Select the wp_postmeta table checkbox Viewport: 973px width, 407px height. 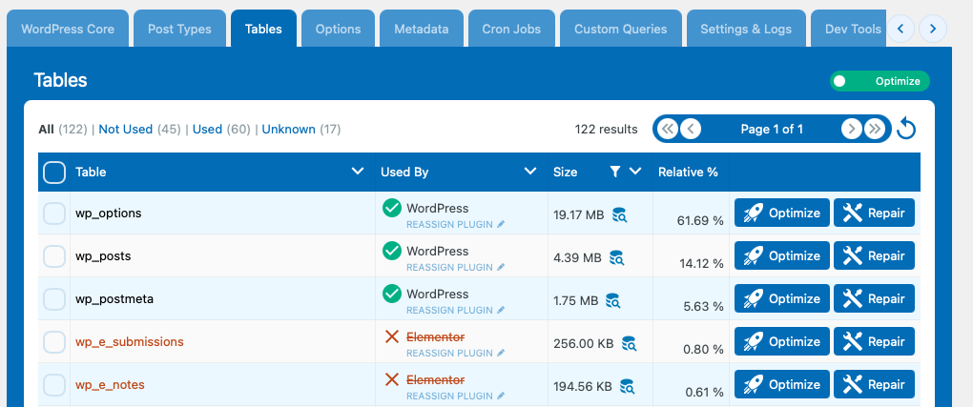[54, 299]
